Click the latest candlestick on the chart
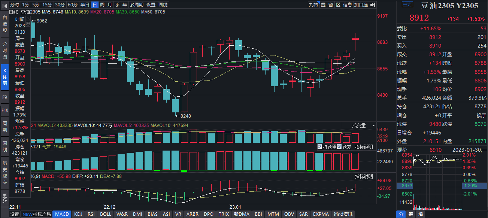Image resolution: width=488 pixels, height=218 pixels. coord(355,39)
